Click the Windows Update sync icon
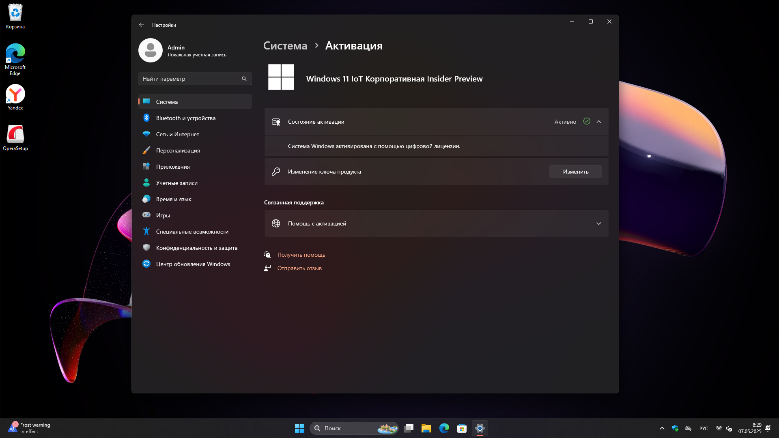 (x=146, y=264)
